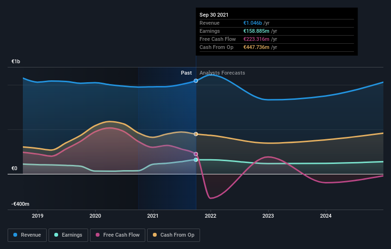Viewport: 391px width, 249px height.
Task: Click the 2019 x-axis label
Action: [38, 216]
